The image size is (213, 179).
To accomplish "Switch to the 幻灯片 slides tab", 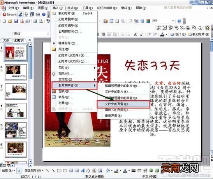I will click(x=19, y=40).
